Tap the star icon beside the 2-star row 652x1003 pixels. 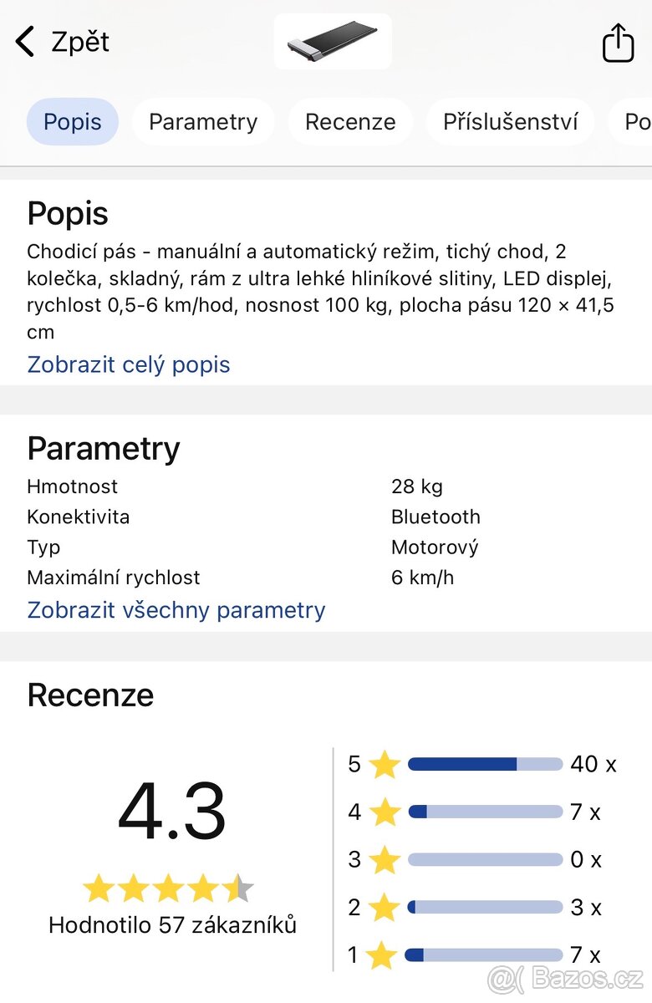(383, 907)
